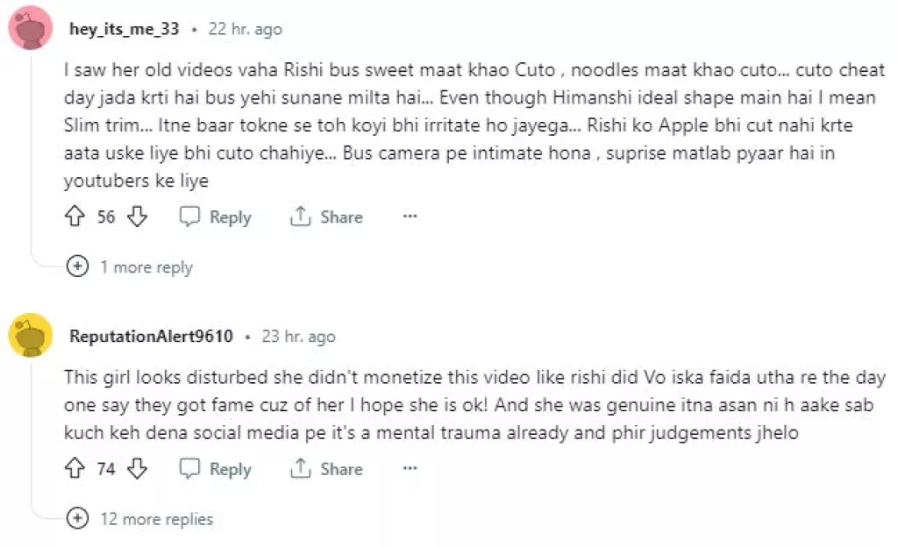This screenshot has width=898, height=547.
Task: Expand '12 more replies' under second comment
Action: 155,519
